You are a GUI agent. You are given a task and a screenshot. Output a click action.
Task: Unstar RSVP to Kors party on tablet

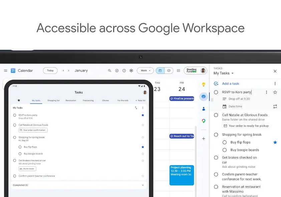click(143, 115)
